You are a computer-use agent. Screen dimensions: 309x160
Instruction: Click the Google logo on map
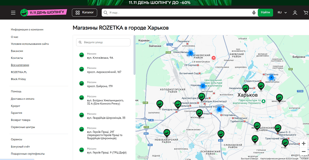click(x=143, y=157)
